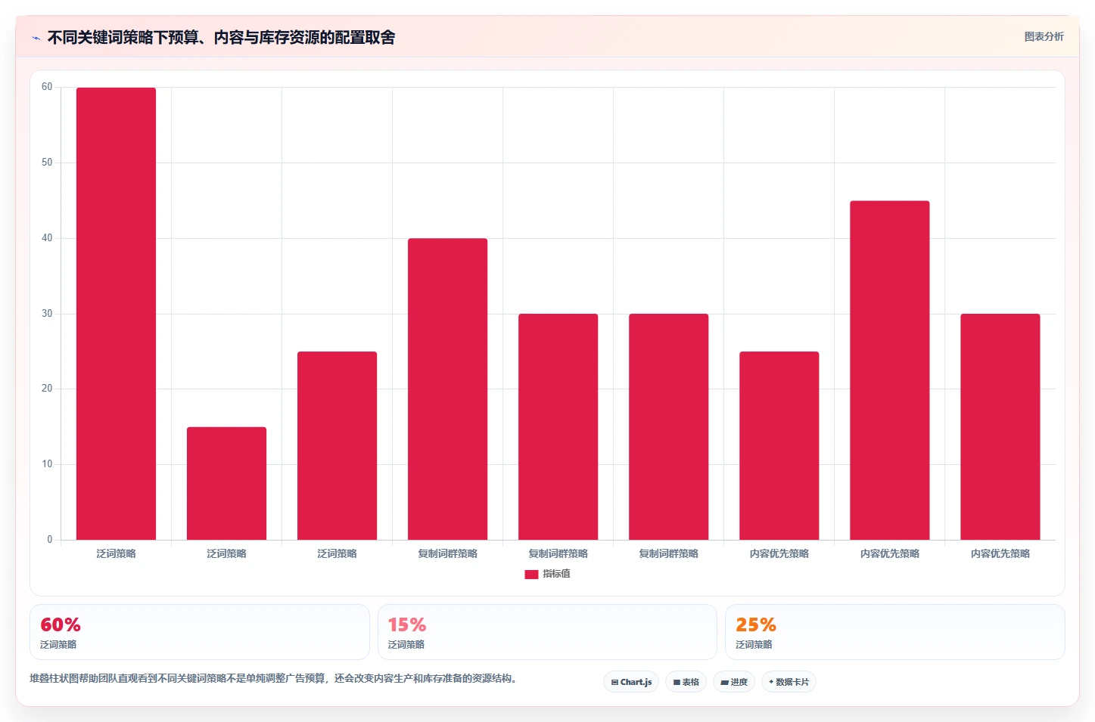The width and height of the screenshot is (1095, 722).
Task: Click the 表格 tag chip
Action: [x=686, y=682]
